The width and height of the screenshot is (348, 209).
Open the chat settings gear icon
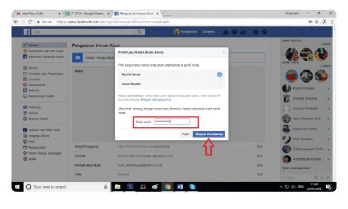(x=315, y=178)
